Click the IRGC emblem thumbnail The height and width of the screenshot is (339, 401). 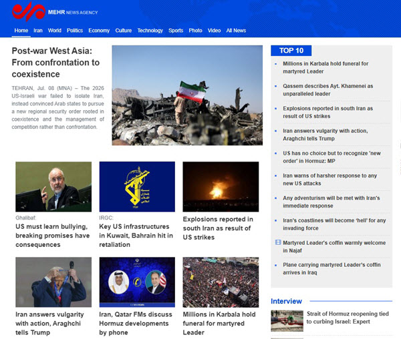pos(137,187)
